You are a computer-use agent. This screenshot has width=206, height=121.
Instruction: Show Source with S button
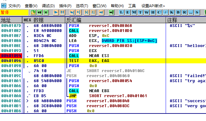(x=197, y=13)
